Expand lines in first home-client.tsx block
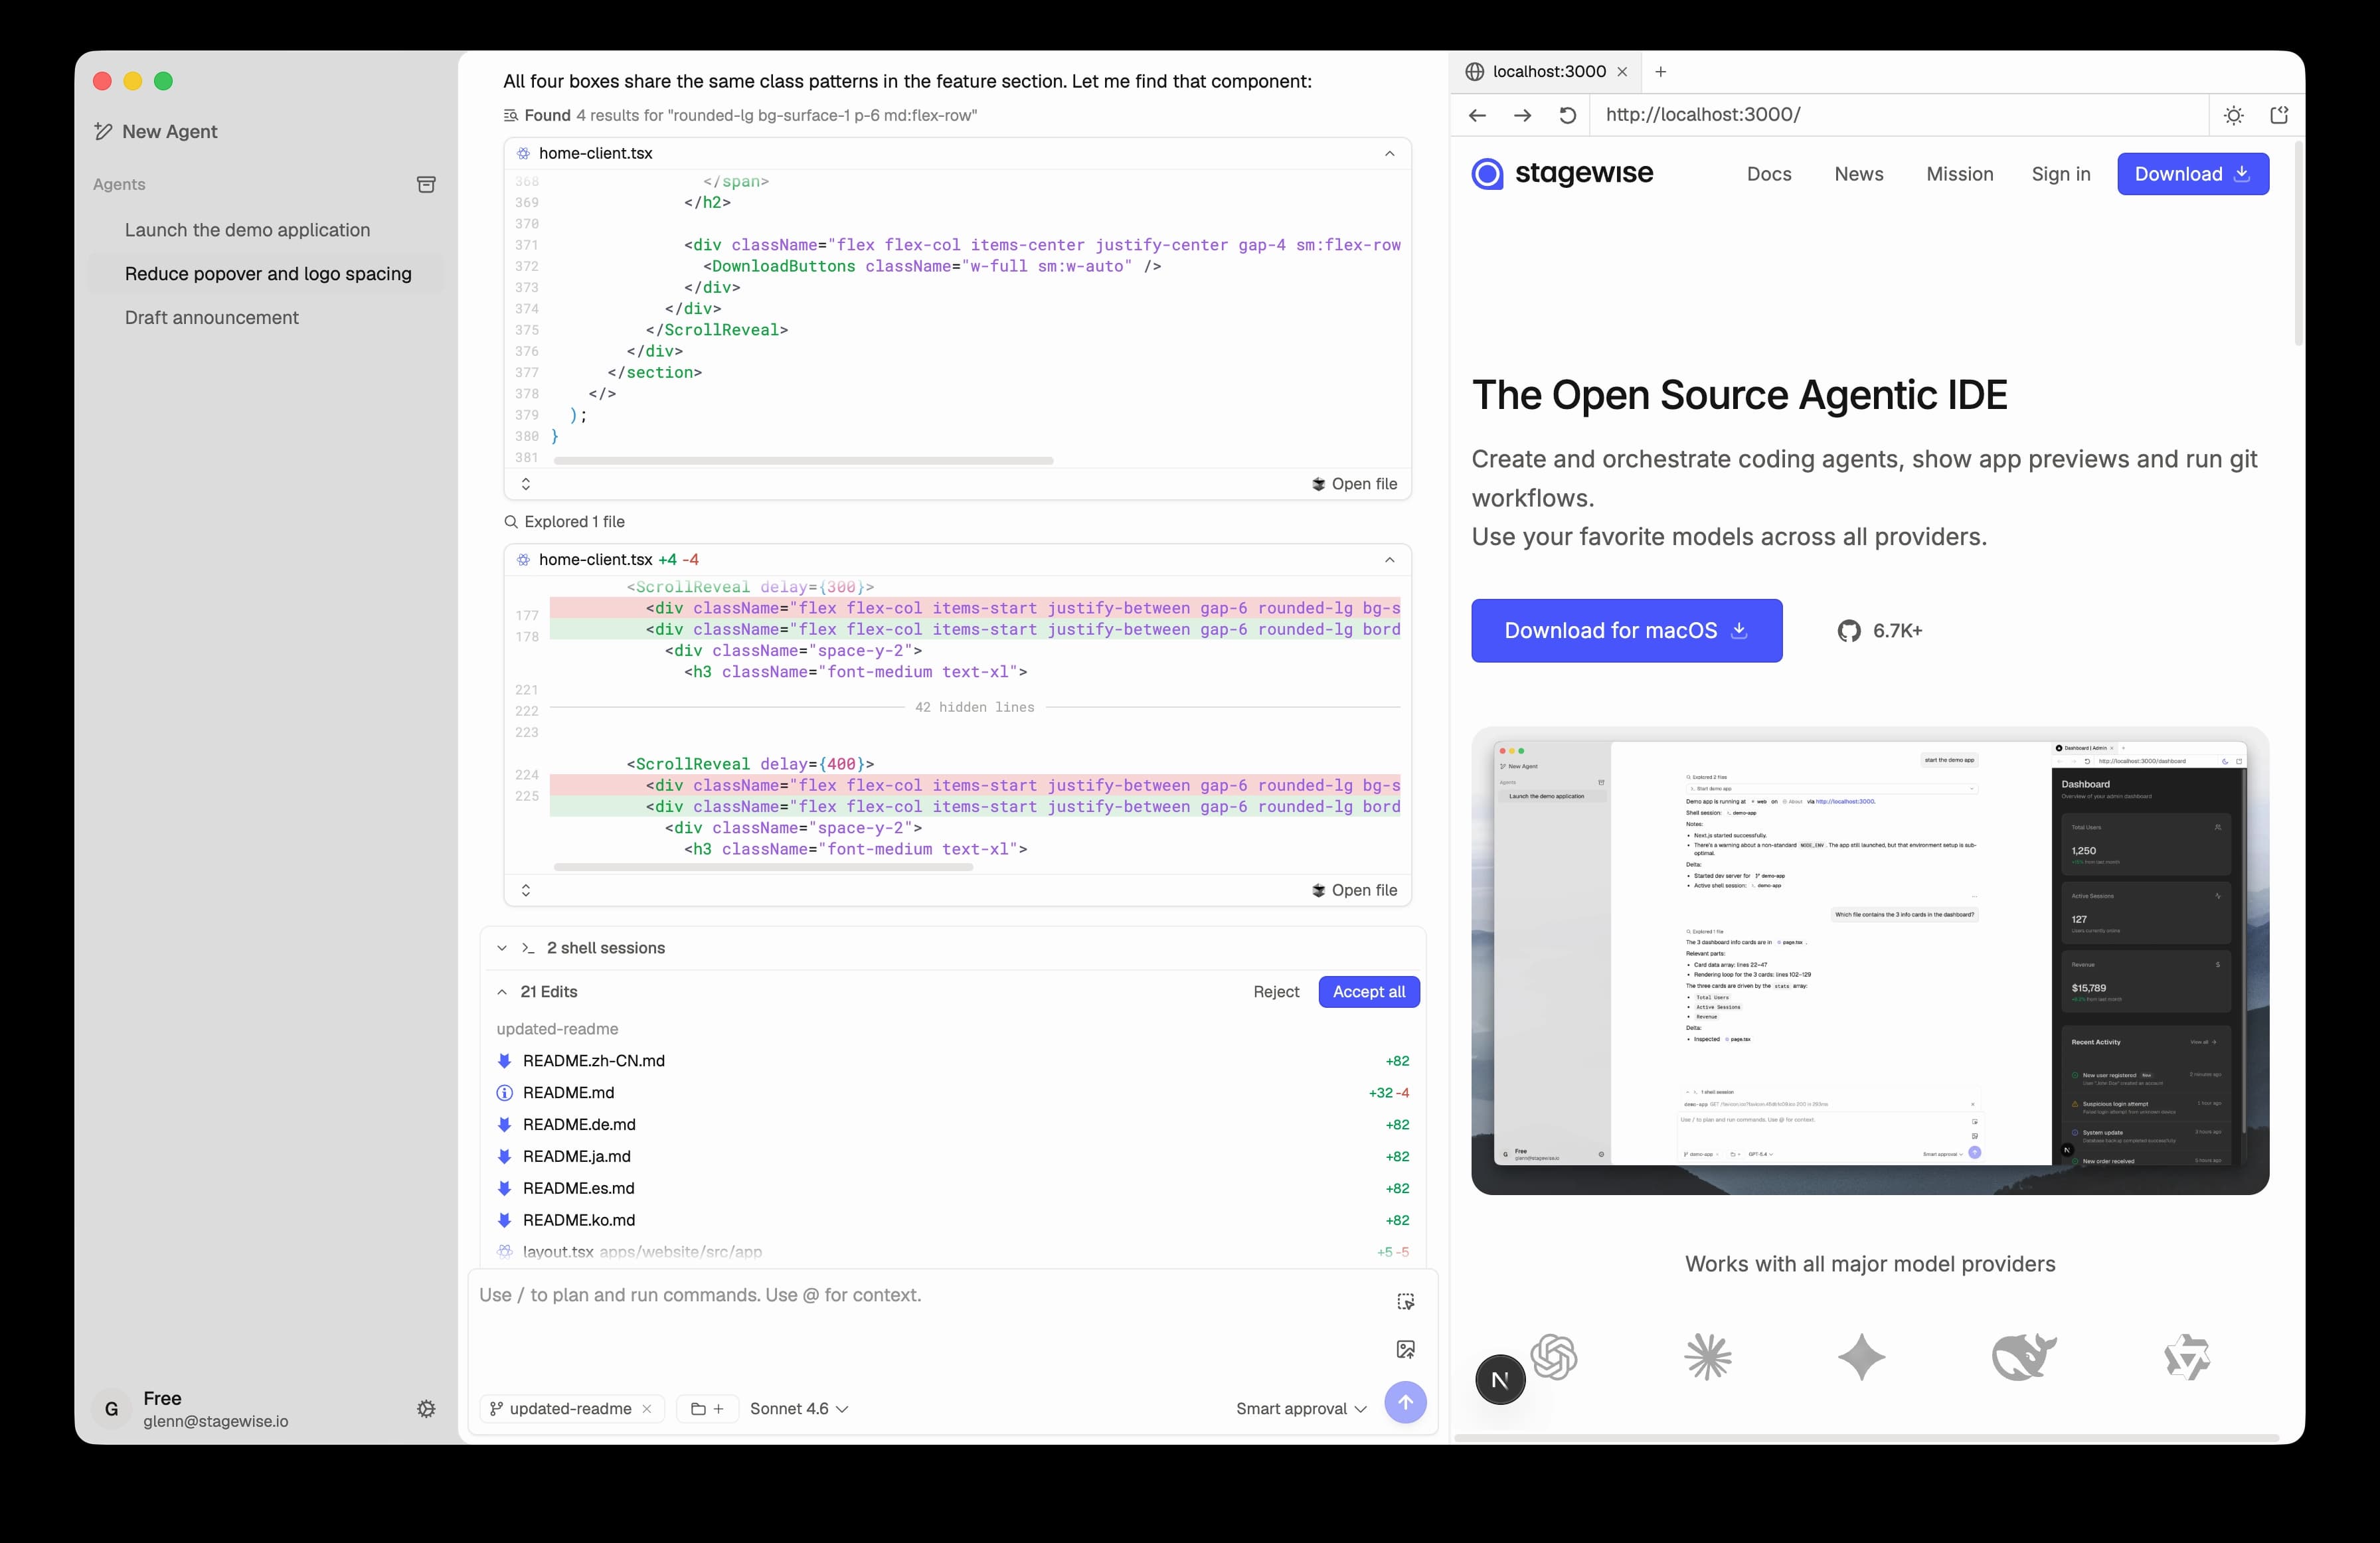 coord(526,484)
